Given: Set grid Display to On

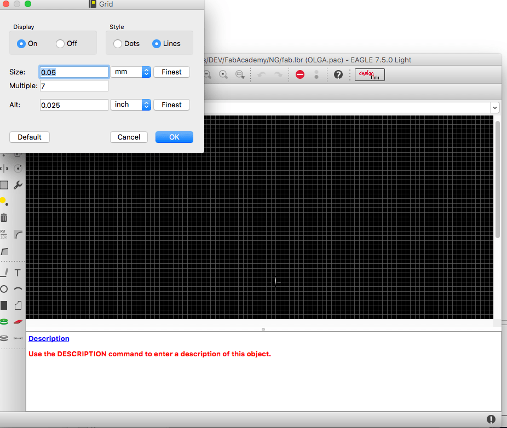Looking at the screenshot, I should click(21, 44).
